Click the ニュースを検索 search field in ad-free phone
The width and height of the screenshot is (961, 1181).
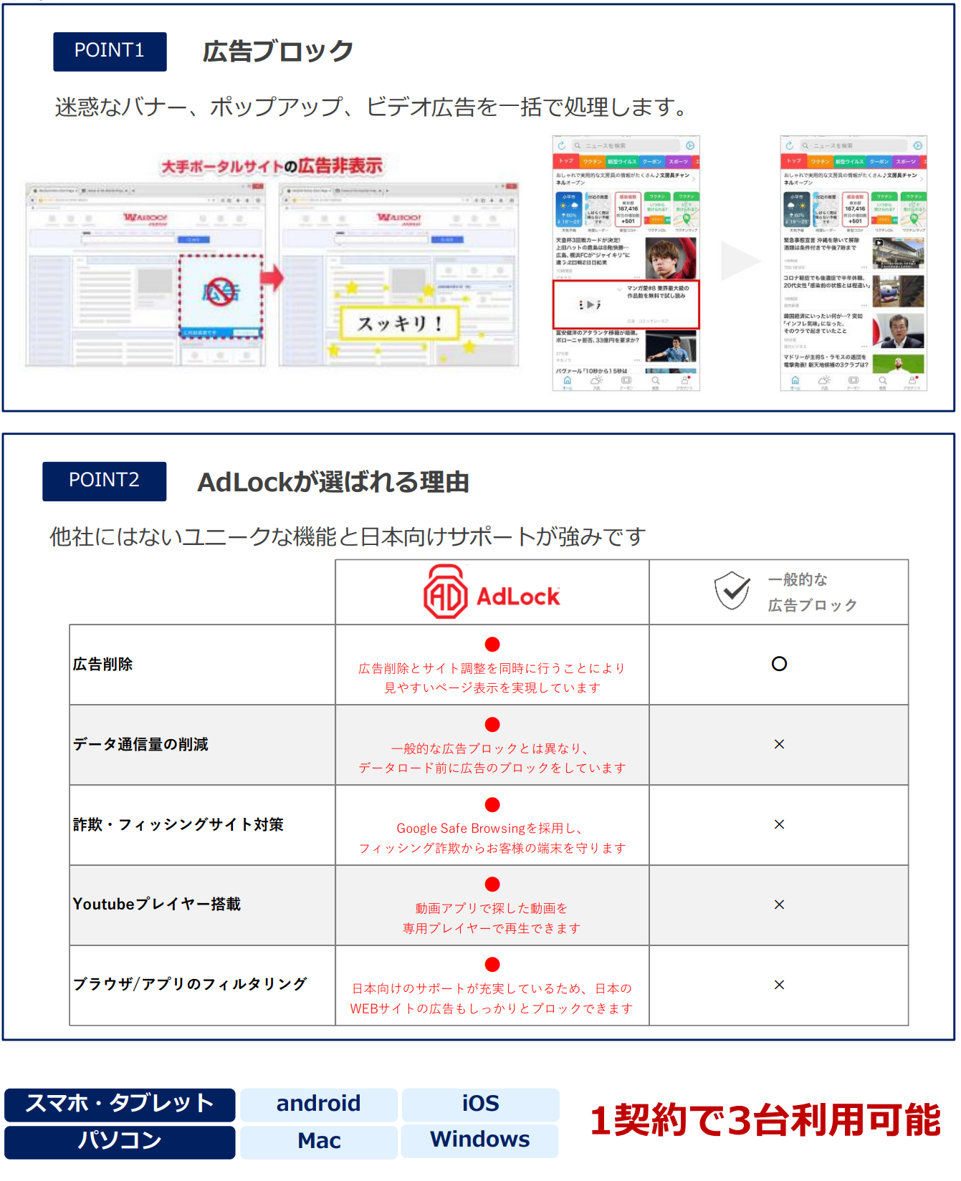point(853,145)
